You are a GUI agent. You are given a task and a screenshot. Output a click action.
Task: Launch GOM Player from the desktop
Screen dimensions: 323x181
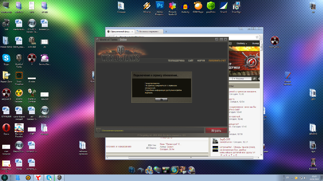click(x=198, y=6)
